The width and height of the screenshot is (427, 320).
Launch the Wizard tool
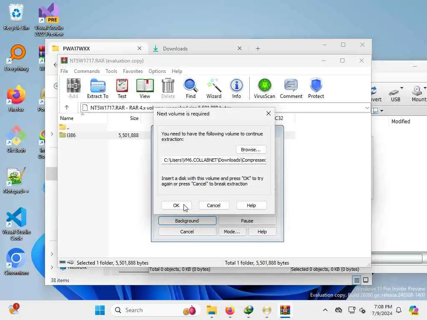pos(214,88)
